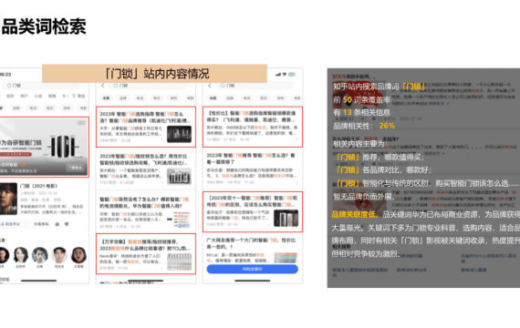Tap the 了解更多 button on the Huawei banner
This screenshot has height=328, width=520.
click(x=76, y=168)
